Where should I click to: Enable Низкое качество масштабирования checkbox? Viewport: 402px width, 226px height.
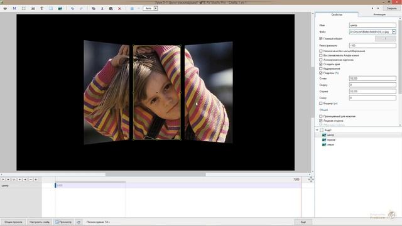[321, 51]
